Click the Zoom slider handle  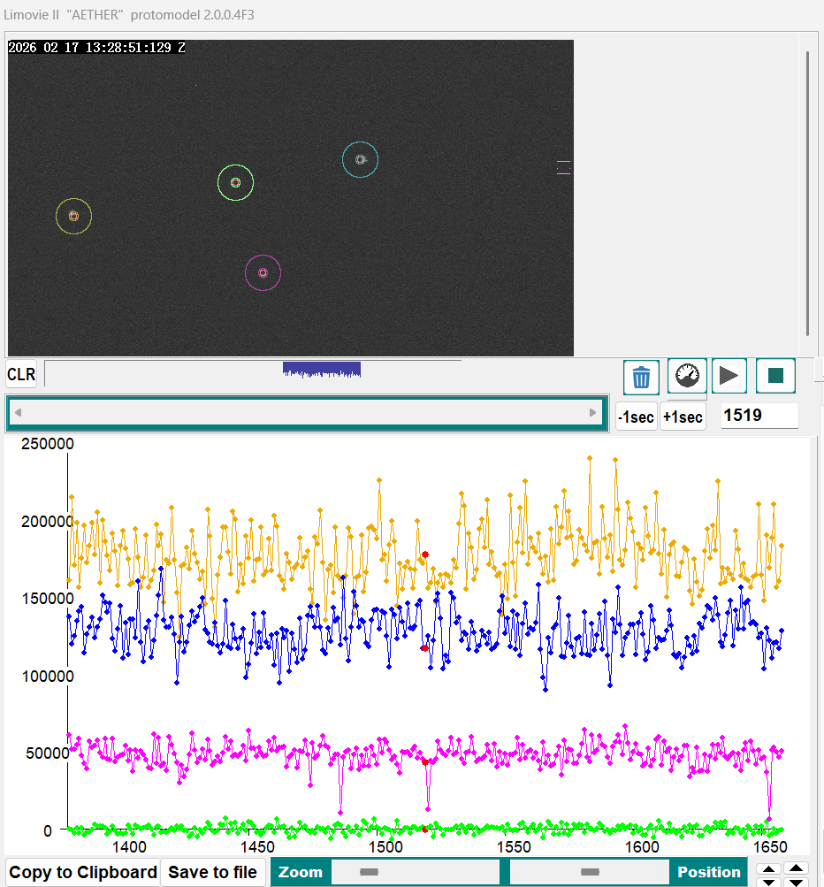370,872
